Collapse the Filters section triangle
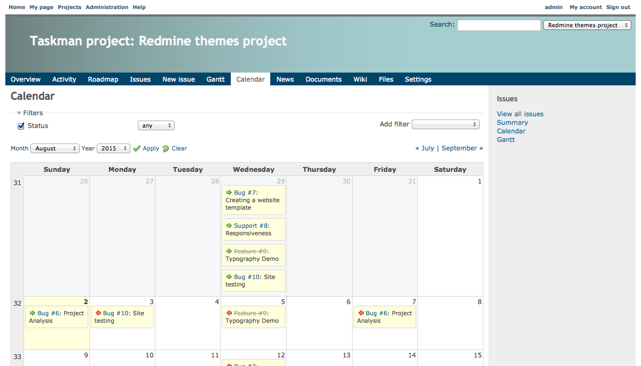 [x=19, y=113]
